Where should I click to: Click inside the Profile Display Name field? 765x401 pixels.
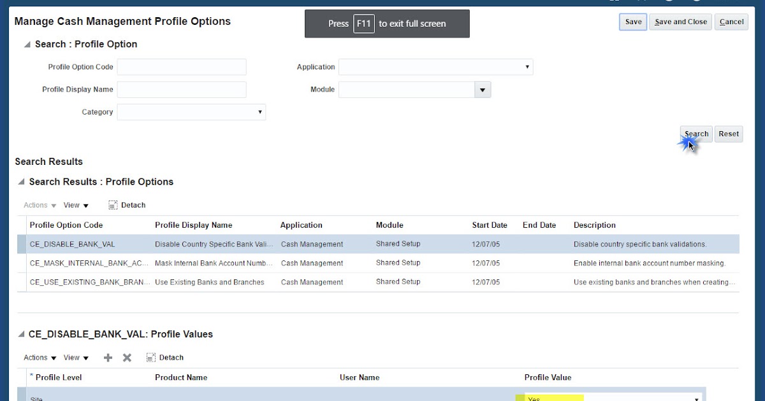click(x=181, y=89)
